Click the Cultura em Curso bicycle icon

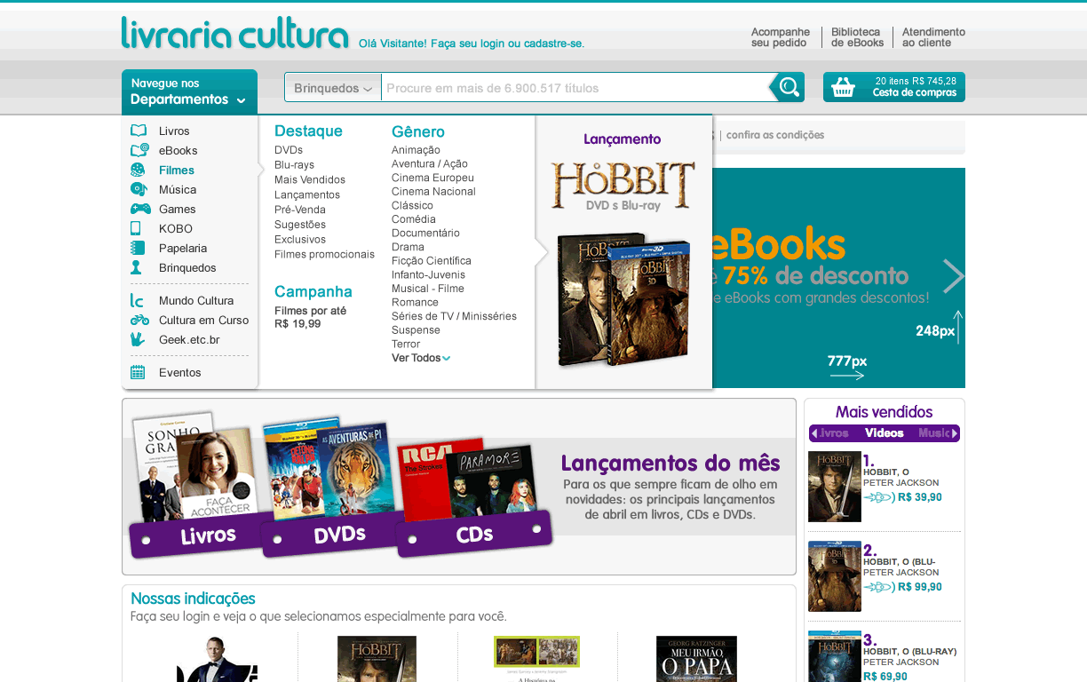[x=139, y=320]
